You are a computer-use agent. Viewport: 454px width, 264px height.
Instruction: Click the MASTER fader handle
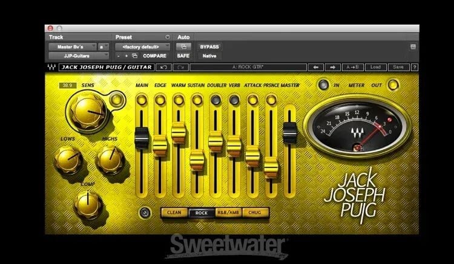tap(289, 132)
